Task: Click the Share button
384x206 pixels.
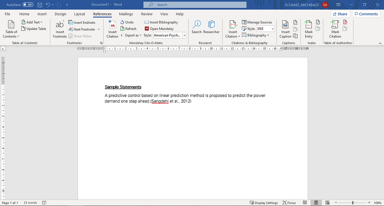Action: [x=339, y=14]
